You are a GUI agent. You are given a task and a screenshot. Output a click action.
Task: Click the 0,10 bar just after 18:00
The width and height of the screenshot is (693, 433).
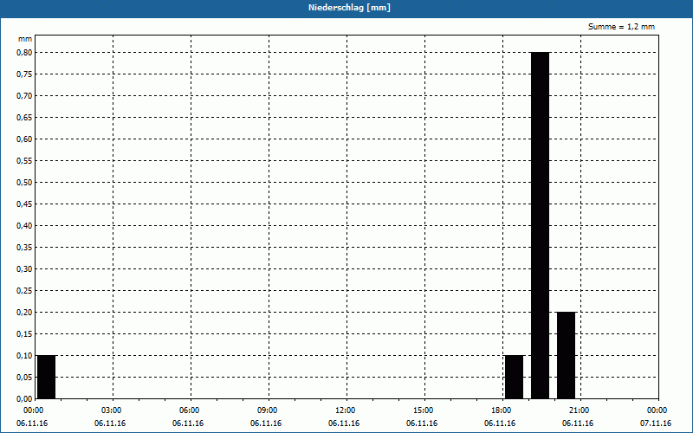[514, 377]
